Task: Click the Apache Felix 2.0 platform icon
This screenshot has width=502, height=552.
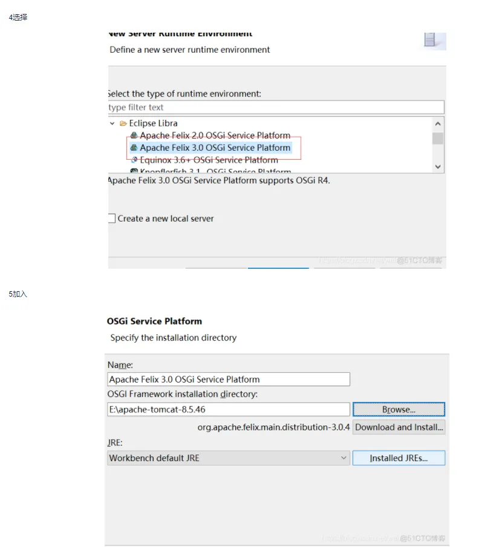Action: [134, 136]
